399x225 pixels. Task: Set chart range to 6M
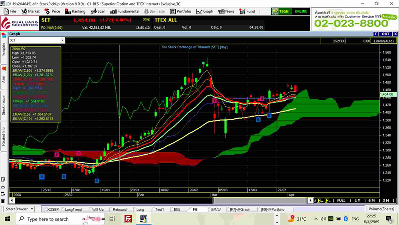(371, 200)
